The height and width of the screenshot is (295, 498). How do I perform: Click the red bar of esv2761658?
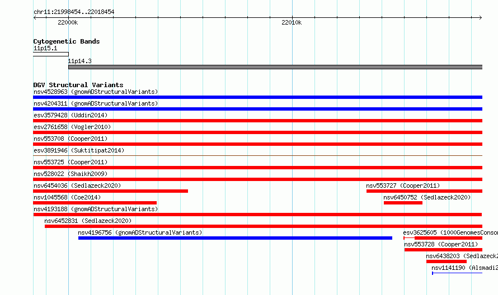point(258,132)
